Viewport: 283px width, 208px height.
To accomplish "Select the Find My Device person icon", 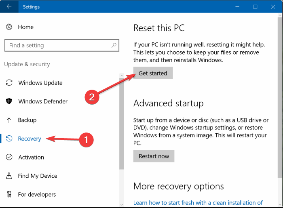I will 9,176.
